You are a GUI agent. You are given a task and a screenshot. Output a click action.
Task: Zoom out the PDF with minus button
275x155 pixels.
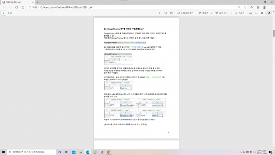pyautogui.click(x=154, y=13)
